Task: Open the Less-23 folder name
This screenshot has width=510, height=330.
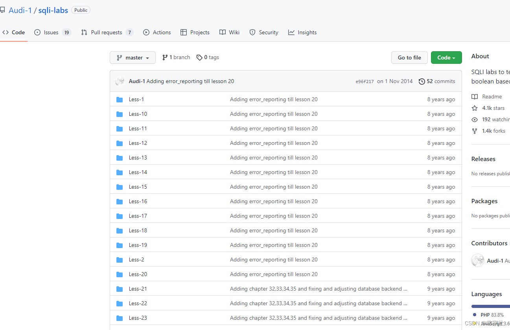Action: (138, 318)
